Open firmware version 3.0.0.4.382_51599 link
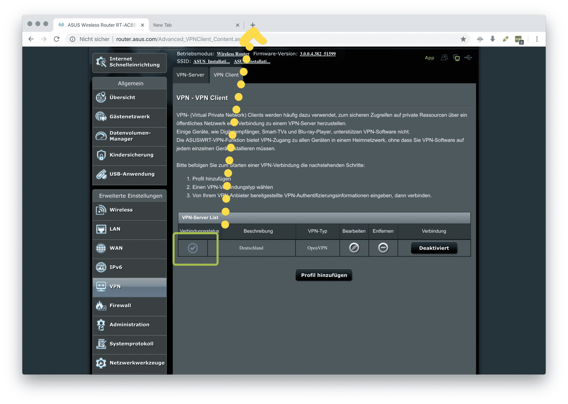The width and height of the screenshot is (568, 404). (318, 54)
